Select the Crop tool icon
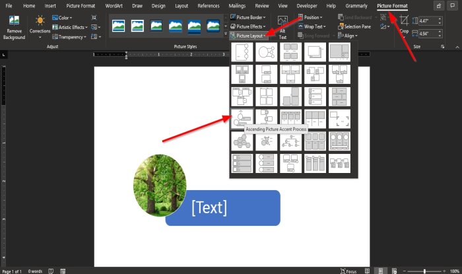462x274 pixels. tap(404, 20)
